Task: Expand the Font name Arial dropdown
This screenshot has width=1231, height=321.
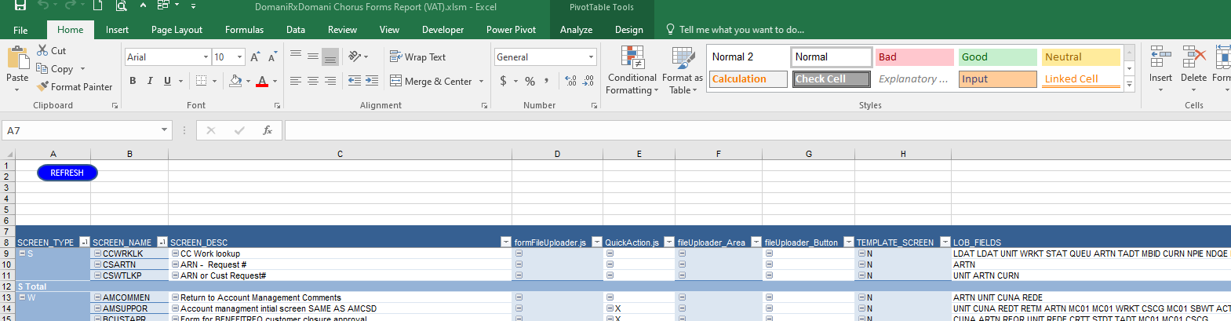Action: [x=206, y=57]
